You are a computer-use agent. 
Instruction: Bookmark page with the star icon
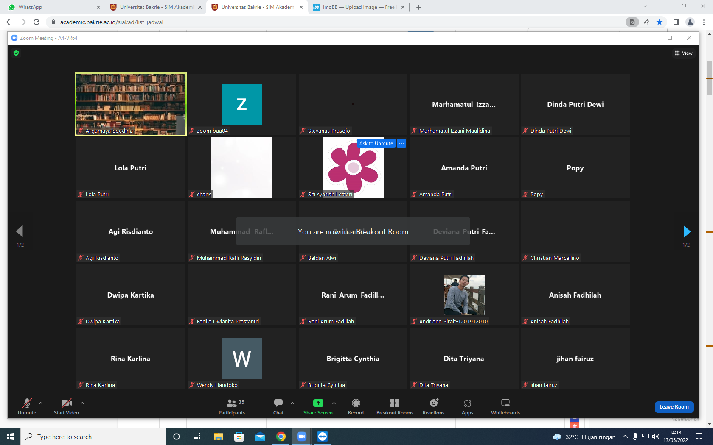click(x=660, y=22)
